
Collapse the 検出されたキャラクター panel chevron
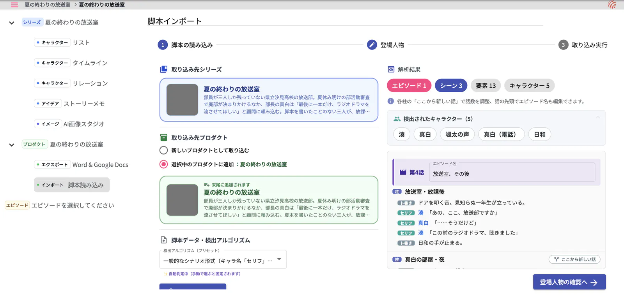click(598, 118)
